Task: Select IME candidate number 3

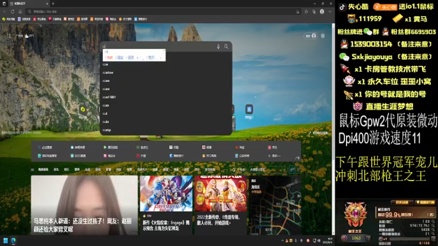Action: 130,57
